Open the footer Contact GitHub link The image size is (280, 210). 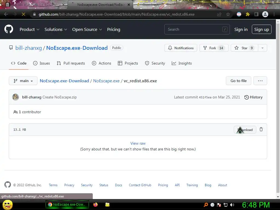pos(140,185)
